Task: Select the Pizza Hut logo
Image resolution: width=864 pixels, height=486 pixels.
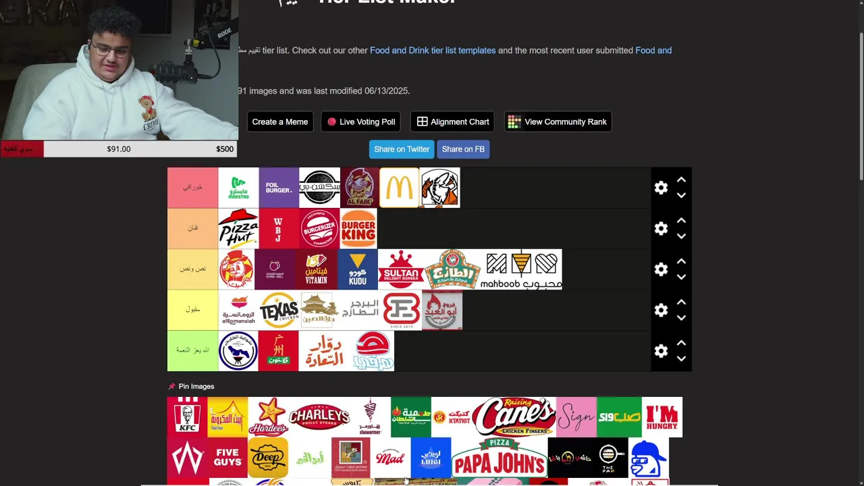Action: [x=238, y=229]
